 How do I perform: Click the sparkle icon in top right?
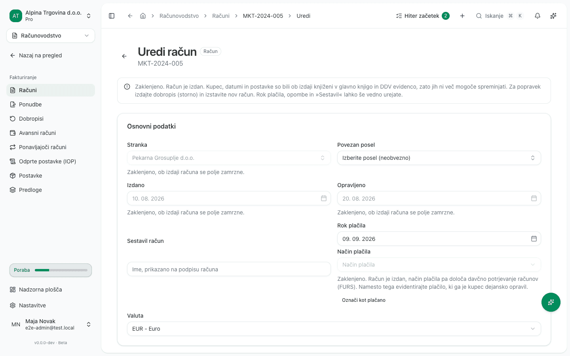(x=553, y=16)
